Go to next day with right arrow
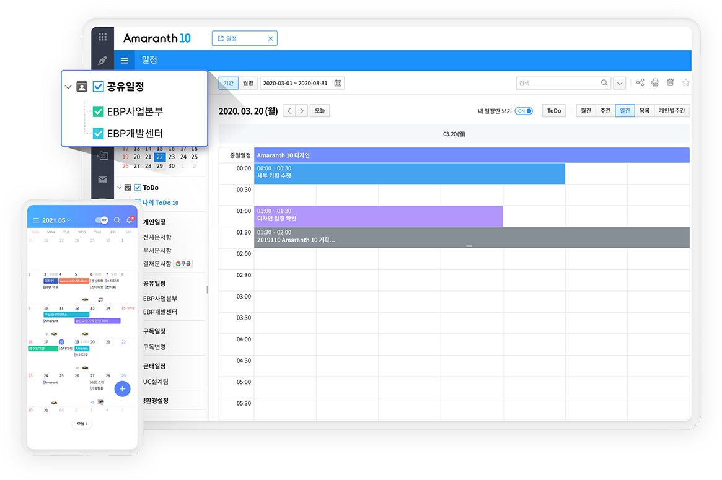 coord(302,111)
